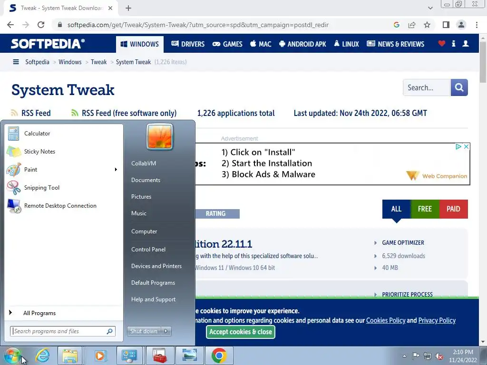Open Devices and Printers
Screen dimensions: 487x365
pos(156,266)
